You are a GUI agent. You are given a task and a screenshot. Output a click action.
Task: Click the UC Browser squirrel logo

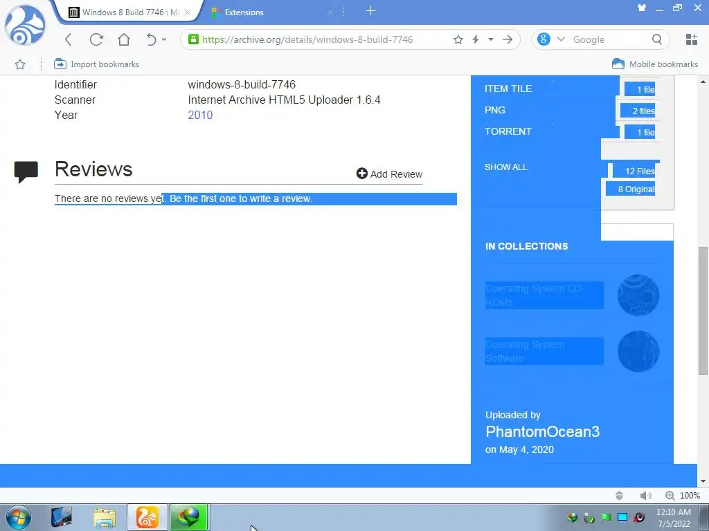click(25, 26)
